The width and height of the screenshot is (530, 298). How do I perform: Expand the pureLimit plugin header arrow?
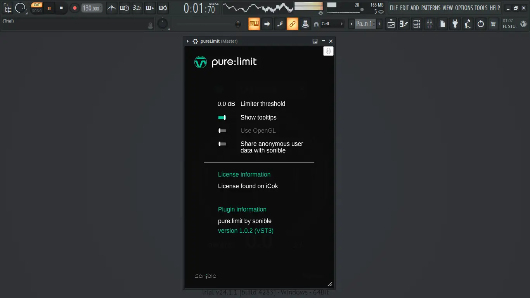coord(188,41)
